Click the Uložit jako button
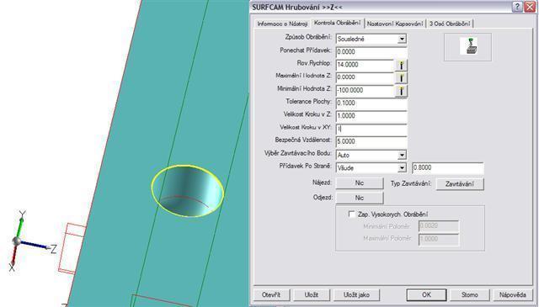 point(356,294)
